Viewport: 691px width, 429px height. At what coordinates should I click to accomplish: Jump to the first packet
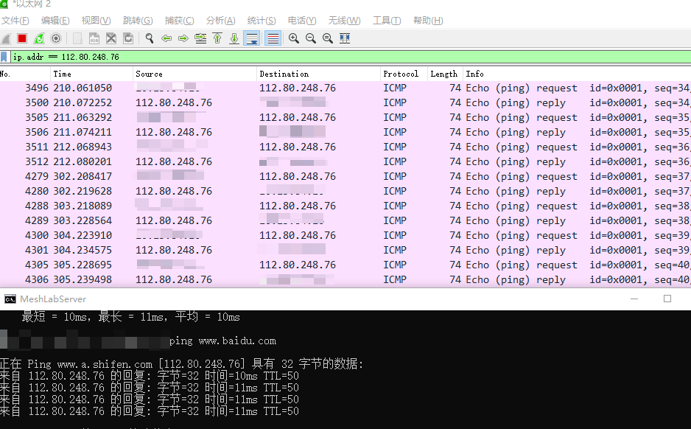[217, 39]
